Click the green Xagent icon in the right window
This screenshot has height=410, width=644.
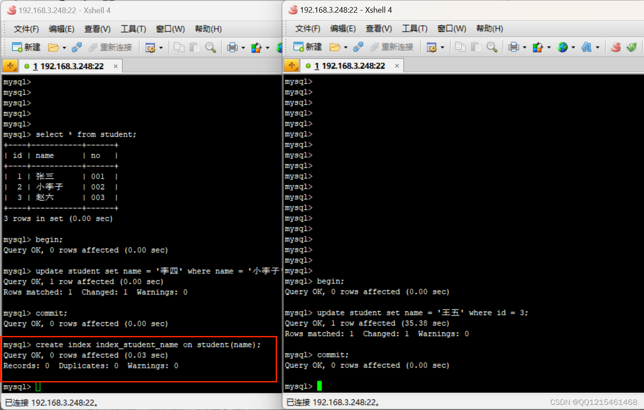click(632, 47)
